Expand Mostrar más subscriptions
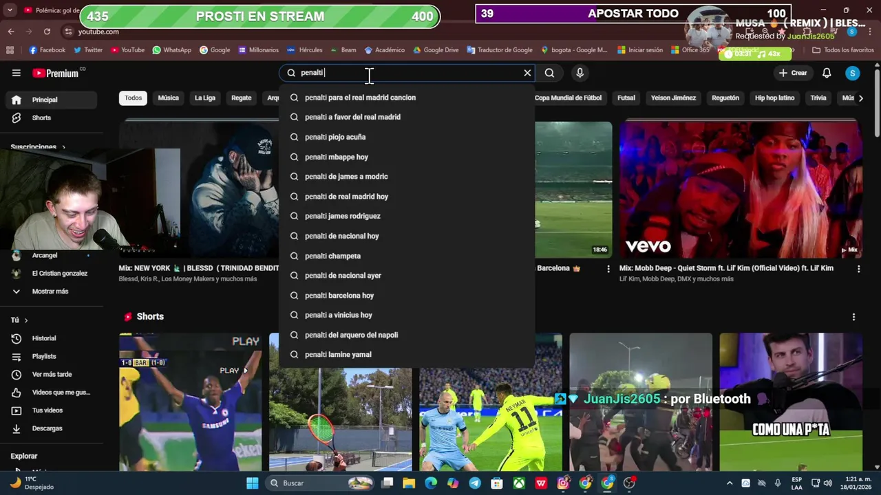This screenshot has height=495, width=881. [52, 291]
